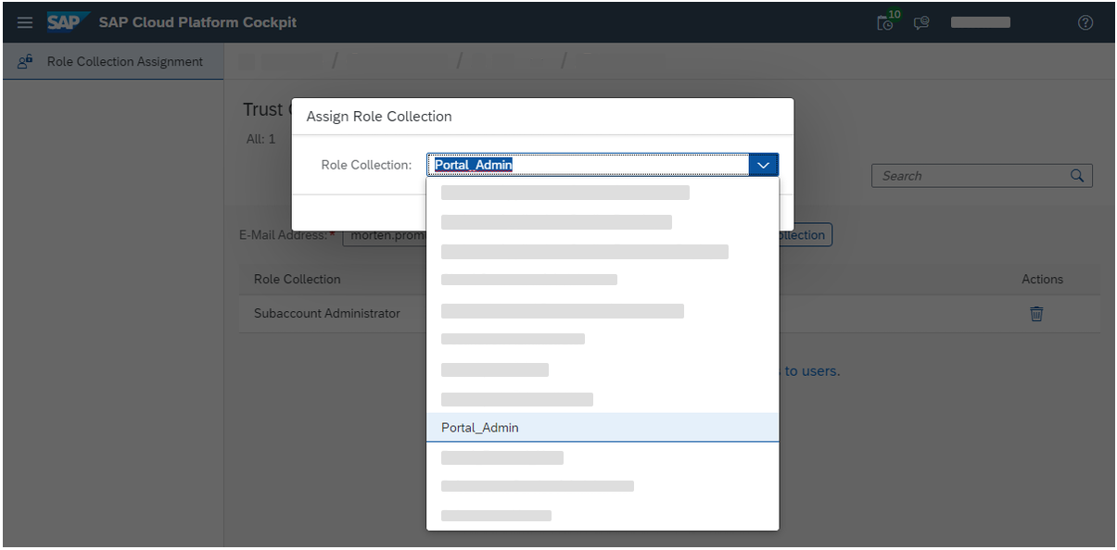
Task: Select the Portal_Admin text in the combo box
Action: (x=473, y=164)
